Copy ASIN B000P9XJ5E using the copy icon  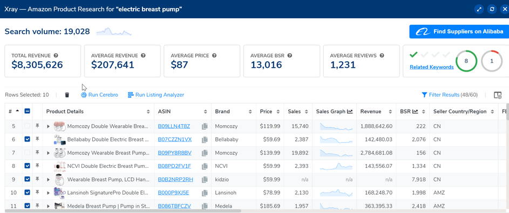click(205, 193)
